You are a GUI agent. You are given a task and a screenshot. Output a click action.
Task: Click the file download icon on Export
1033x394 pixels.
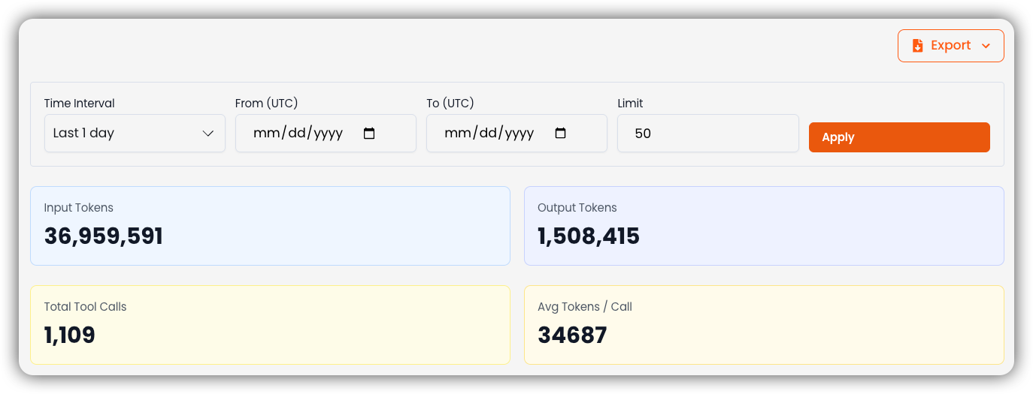point(917,46)
